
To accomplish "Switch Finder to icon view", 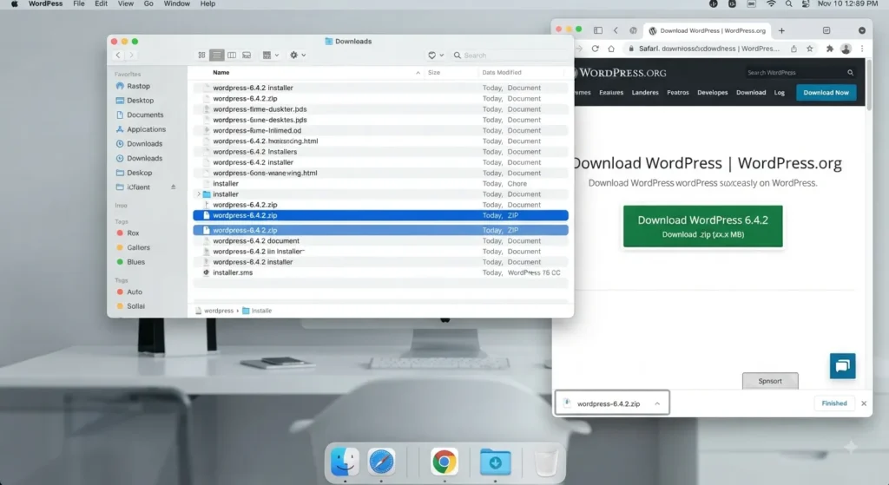I will click(201, 55).
